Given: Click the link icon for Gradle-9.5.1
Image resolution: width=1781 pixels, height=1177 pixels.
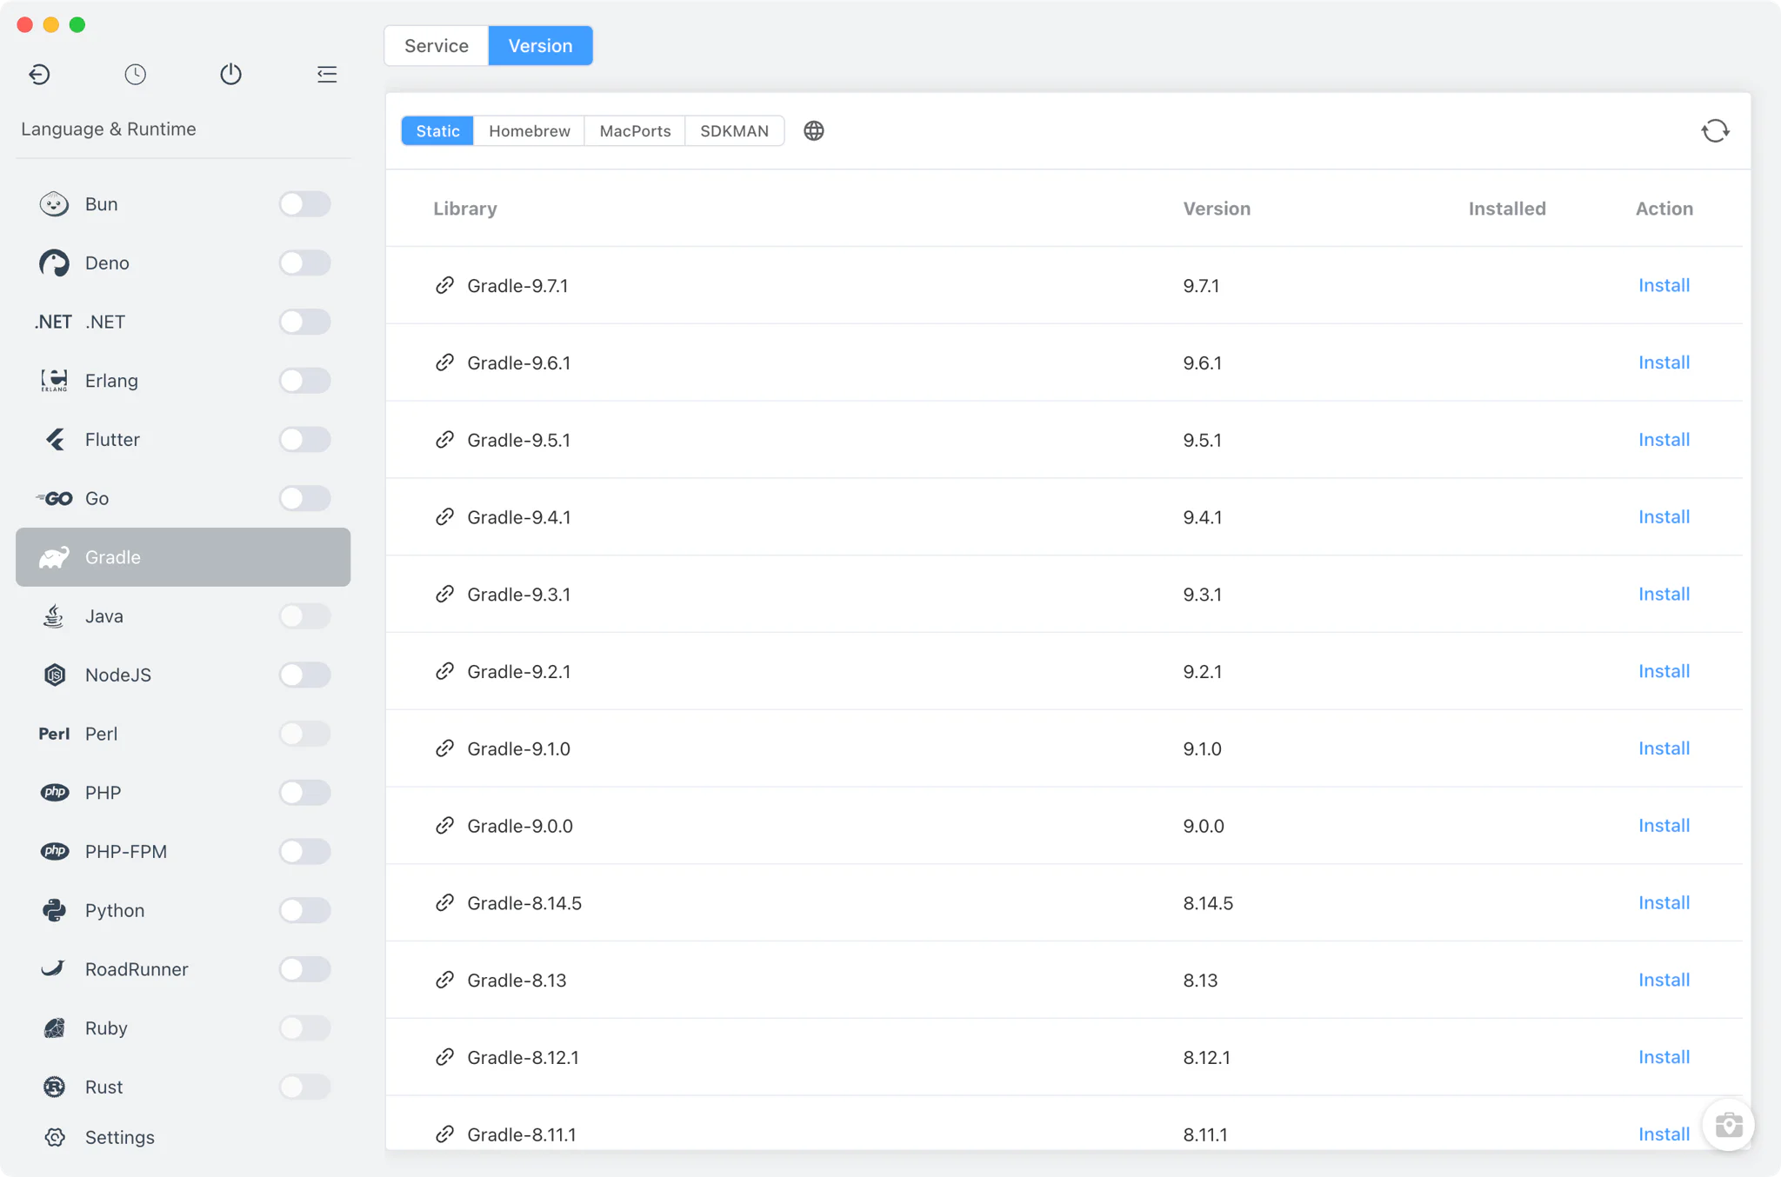Looking at the screenshot, I should (x=444, y=440).
